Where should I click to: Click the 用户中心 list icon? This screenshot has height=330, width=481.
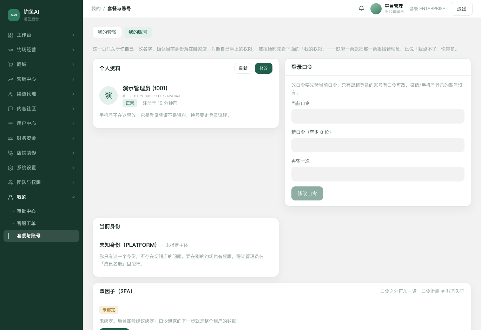(11, 124)
